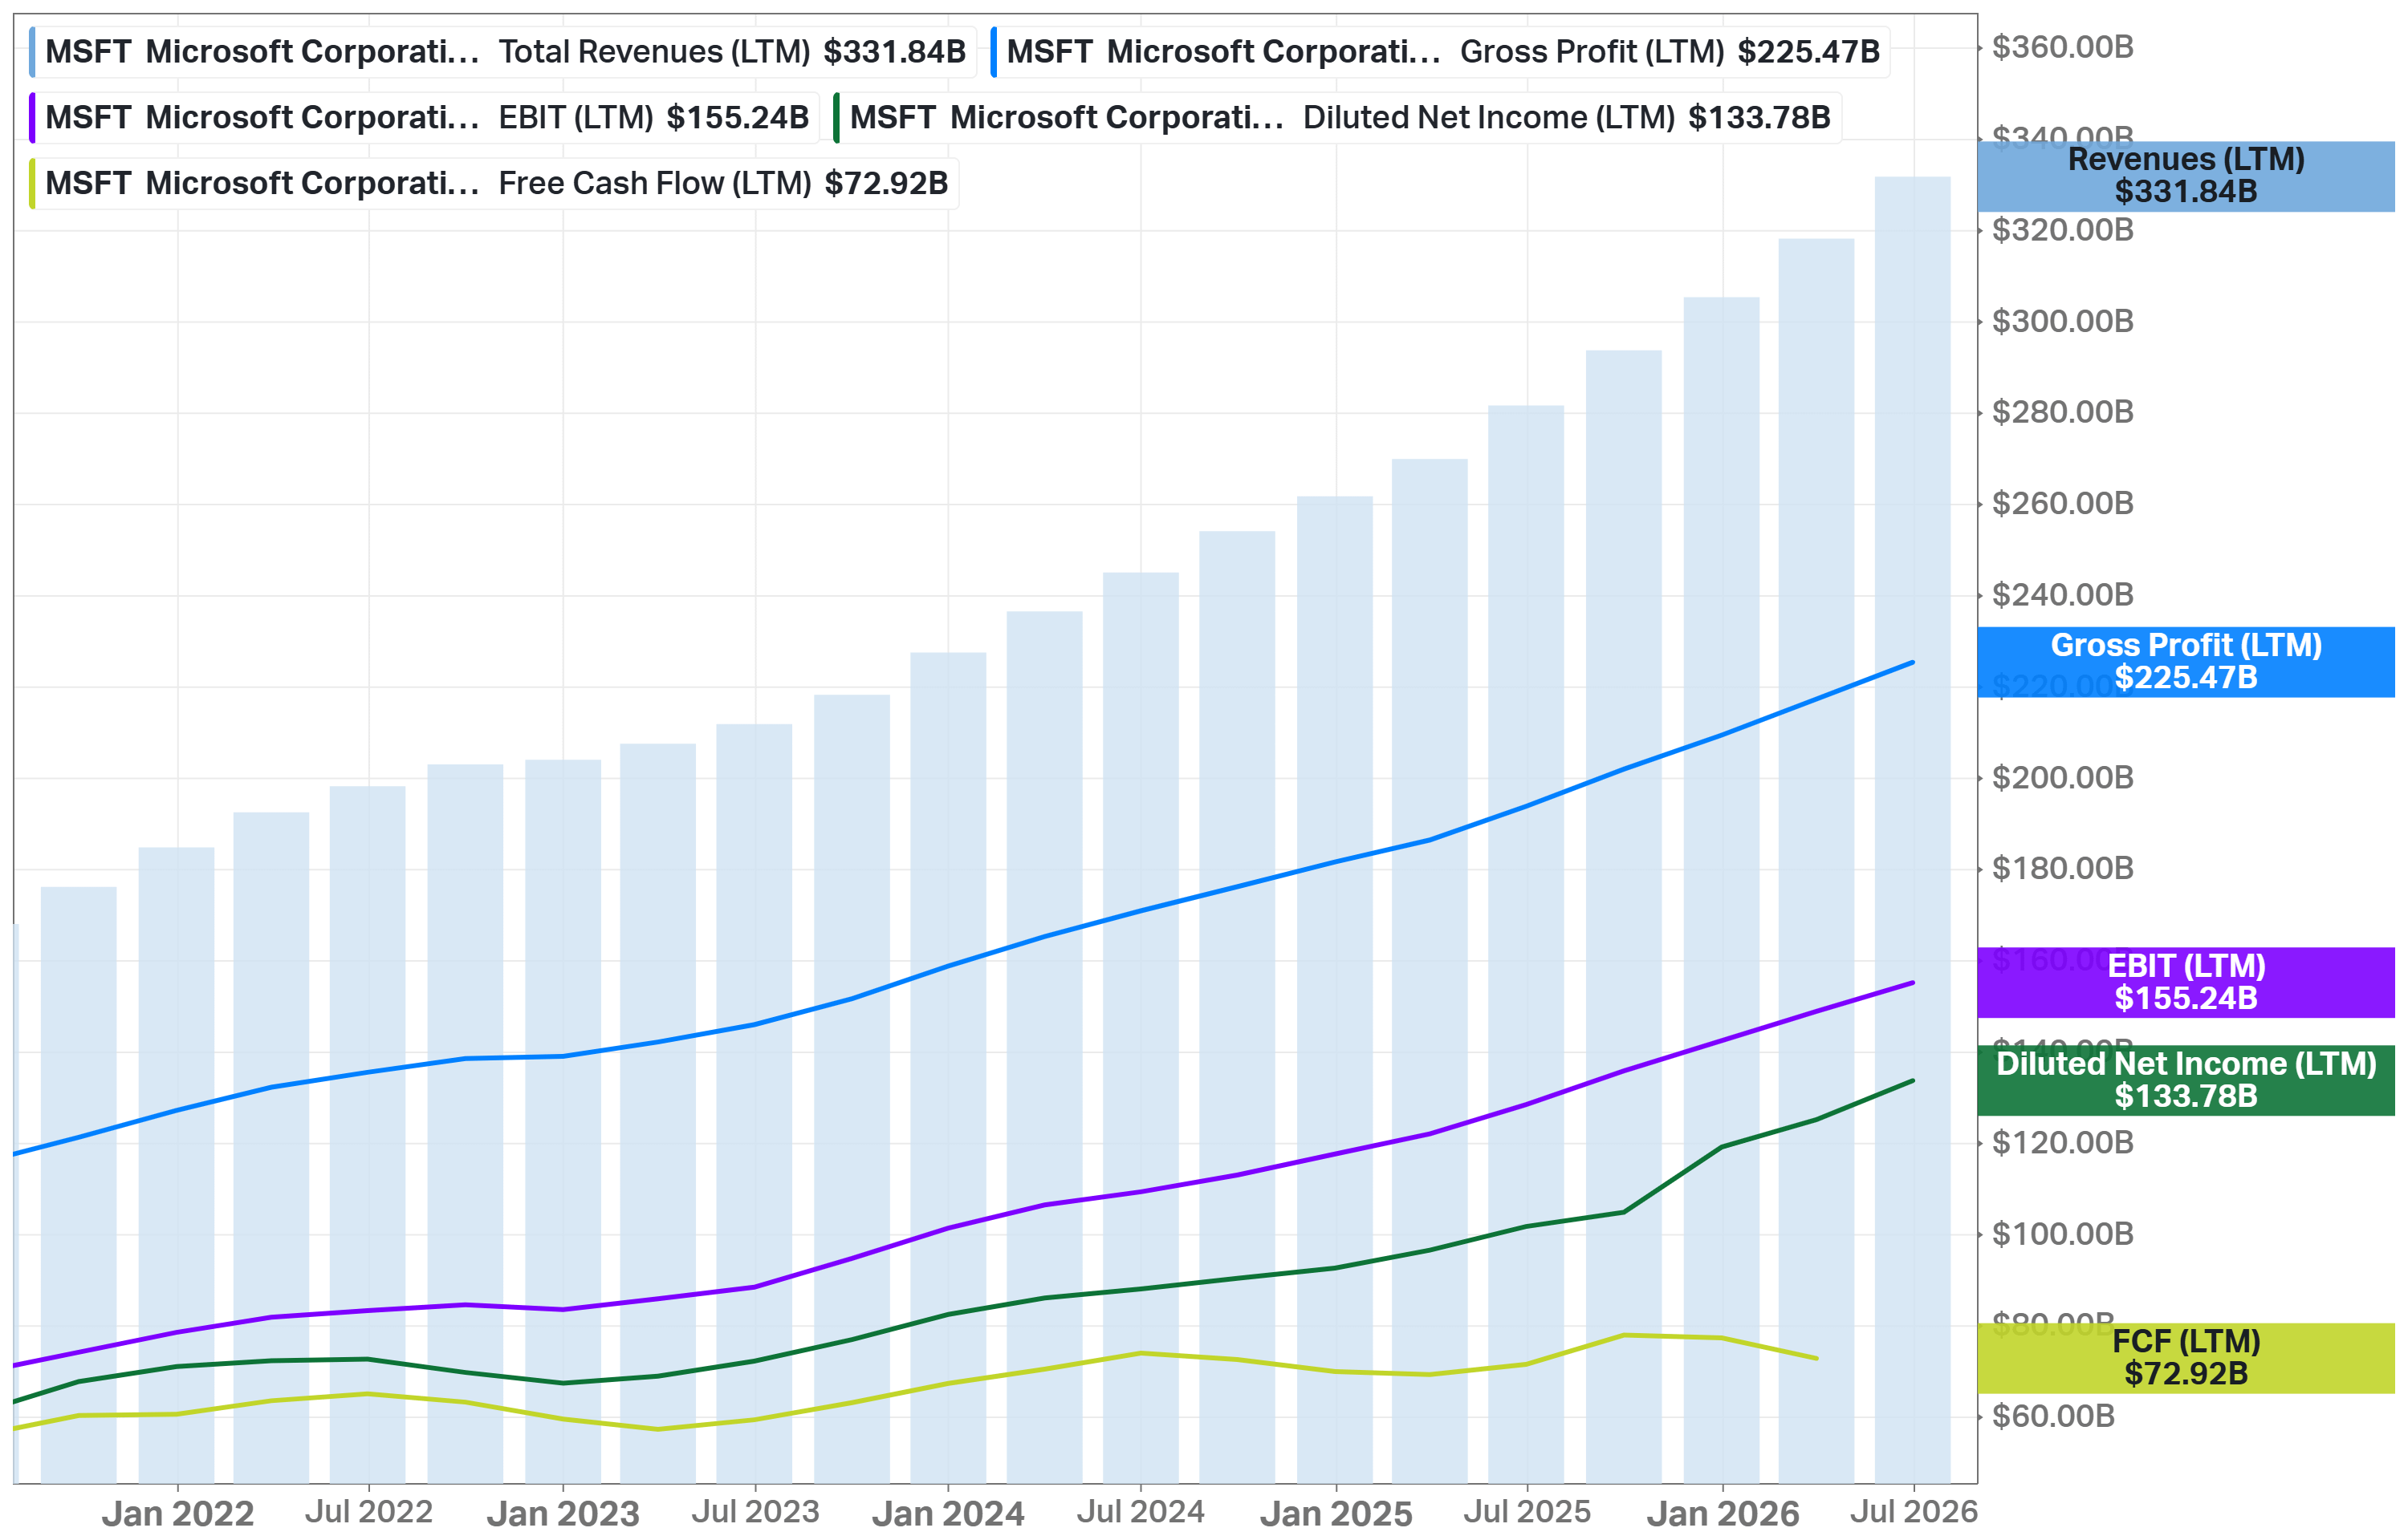Click the $240.00B y-axis label
2408x1540 pixels.
(2063, 595)
